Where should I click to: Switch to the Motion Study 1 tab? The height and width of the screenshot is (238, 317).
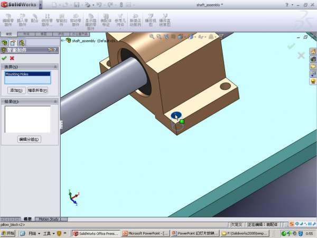50,219
